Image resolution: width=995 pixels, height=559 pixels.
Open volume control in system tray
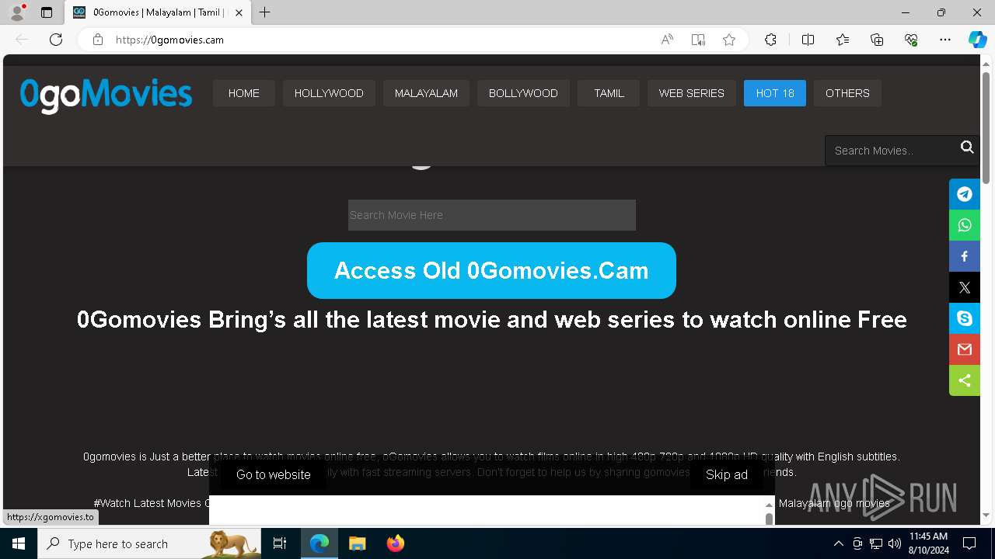[895, 543]
